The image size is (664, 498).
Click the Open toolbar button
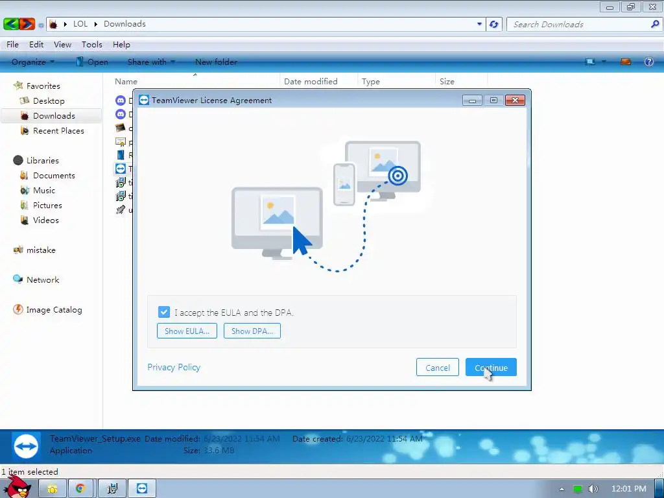tap(92, 62)
